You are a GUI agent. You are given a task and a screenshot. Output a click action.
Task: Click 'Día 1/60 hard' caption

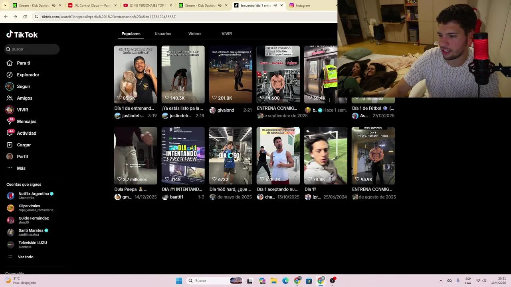tap(230, 189)
